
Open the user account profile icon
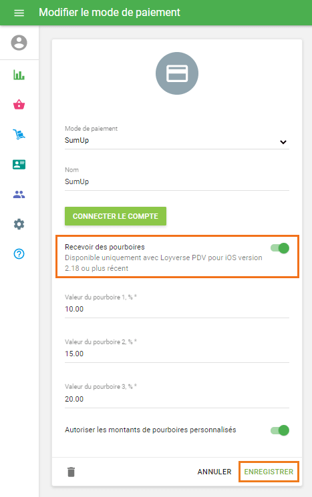coord(19,43)
